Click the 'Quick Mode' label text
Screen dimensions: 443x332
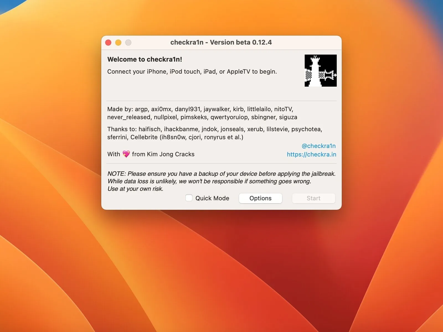(x=212, y=198)
